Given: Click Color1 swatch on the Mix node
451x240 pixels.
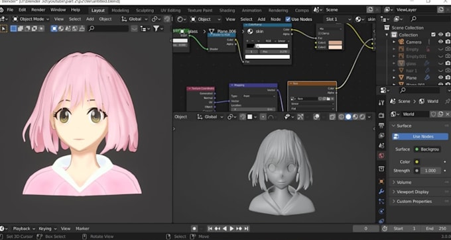Looking at the screenshot, I should [x=336, y=42].
